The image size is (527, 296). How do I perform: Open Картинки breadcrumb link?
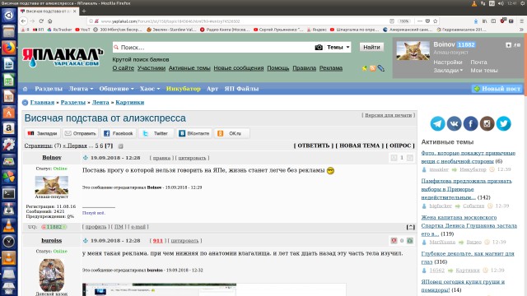pyautogui.click(x=130, y=102)
